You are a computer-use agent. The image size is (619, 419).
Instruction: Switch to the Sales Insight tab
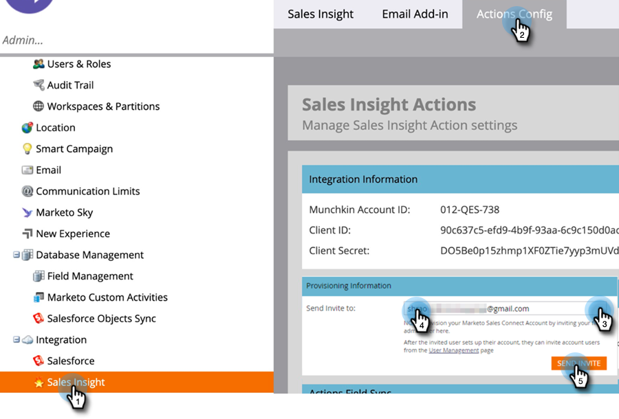point(320,14)
